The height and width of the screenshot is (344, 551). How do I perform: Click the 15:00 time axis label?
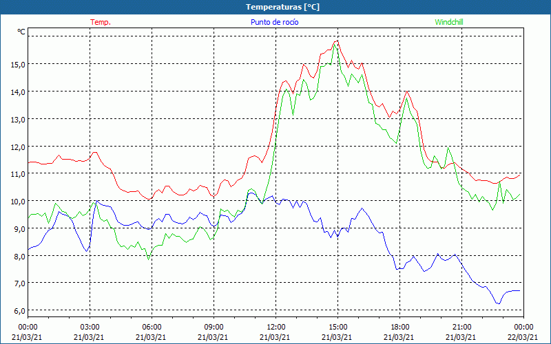(337, 327)
